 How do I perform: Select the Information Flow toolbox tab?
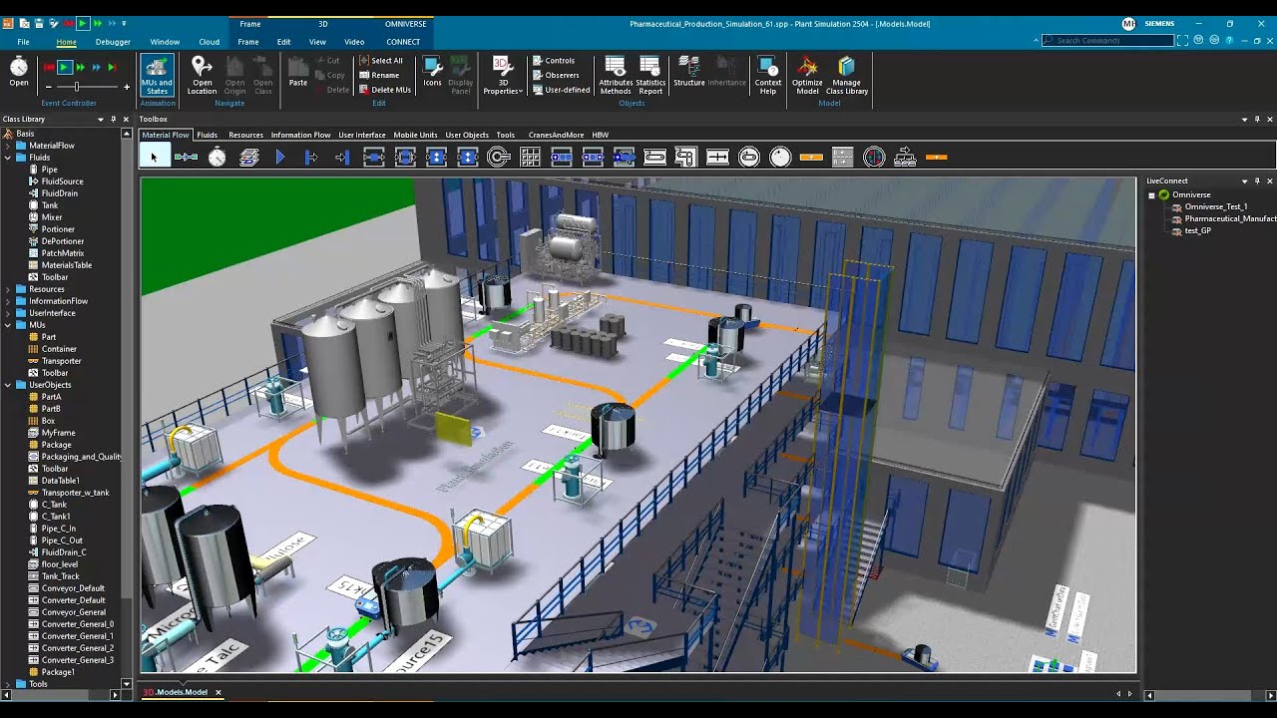point(300,135)
